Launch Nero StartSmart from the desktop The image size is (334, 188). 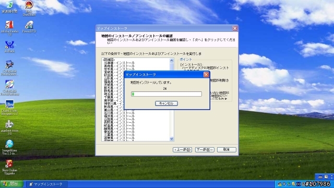29,8
